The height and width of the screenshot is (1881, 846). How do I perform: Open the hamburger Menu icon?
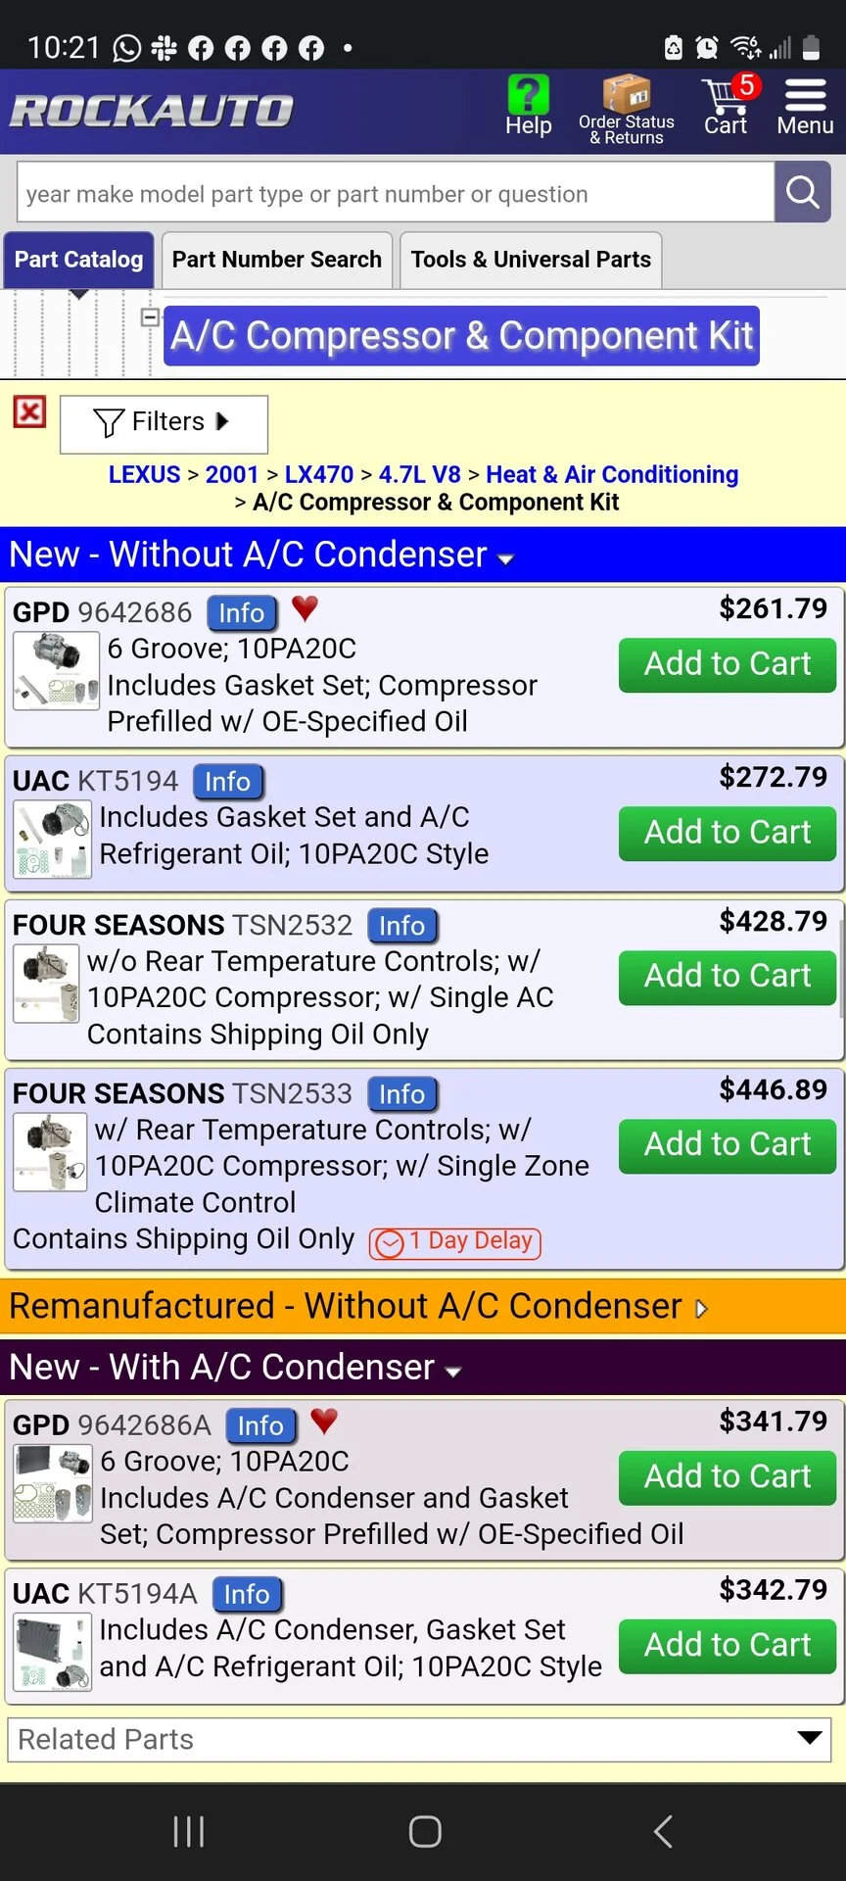[805, 96]
